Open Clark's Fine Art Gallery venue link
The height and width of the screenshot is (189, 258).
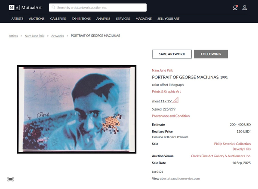pyautogui.click(x=221, y=156)
